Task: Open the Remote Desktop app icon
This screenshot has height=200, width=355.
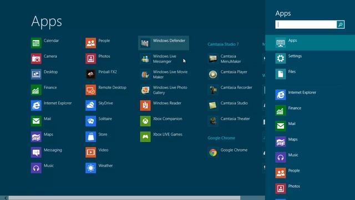Action: pyautogui.click(x=91, y=90)
